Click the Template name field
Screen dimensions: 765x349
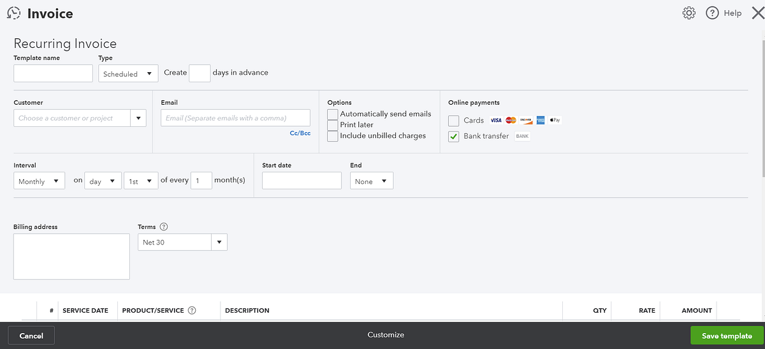pos(53,73)
